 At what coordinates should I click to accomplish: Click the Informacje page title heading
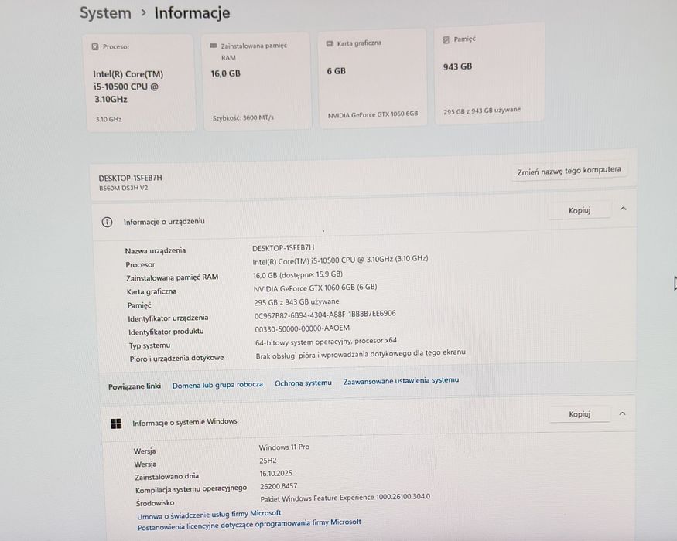(x=192, y=13)
